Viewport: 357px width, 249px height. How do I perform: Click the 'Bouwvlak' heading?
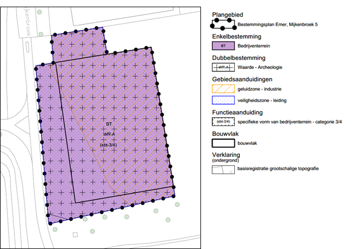pyautogui.click(x=225, y=134)
